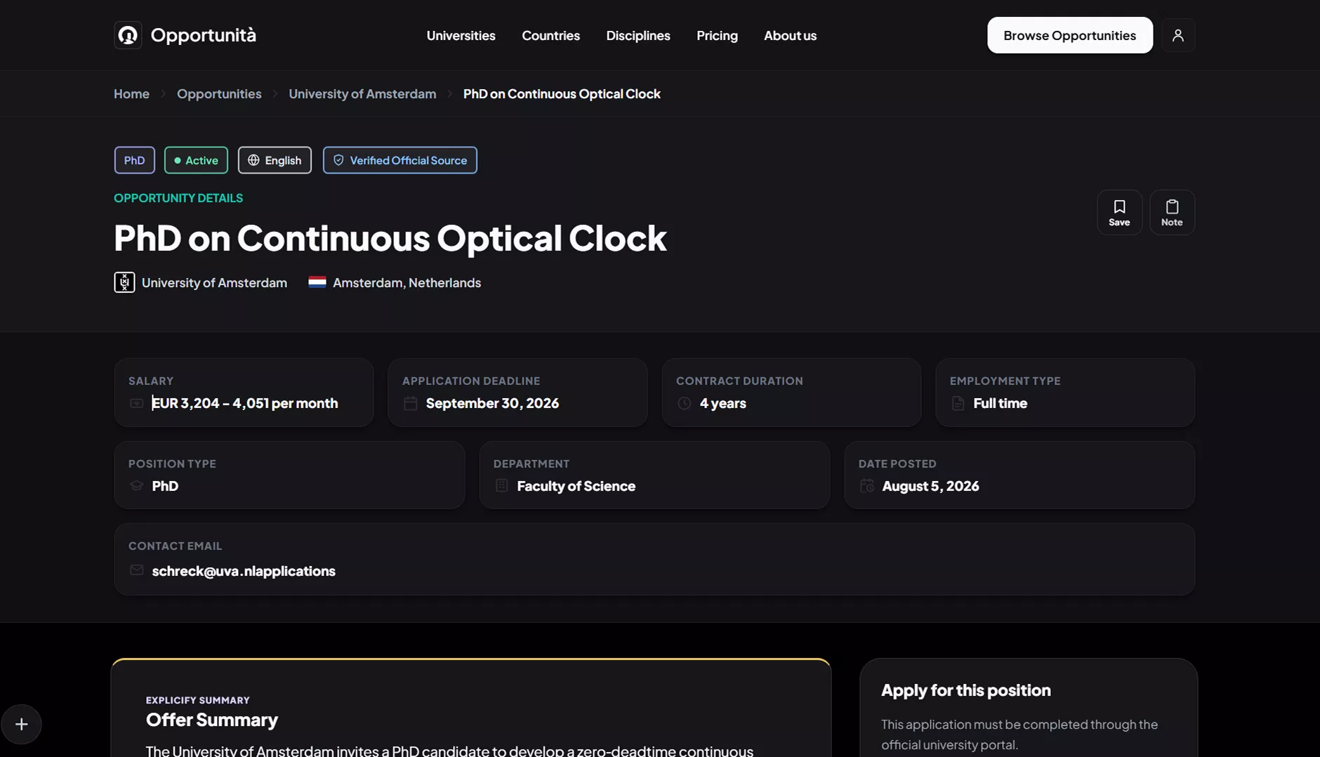Open the Disciplines nav menu
Screen dimensions: 1320x757
point(638,35)
